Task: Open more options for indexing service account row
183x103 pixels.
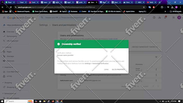Action: pyautogui.click(x=156, y=75)
